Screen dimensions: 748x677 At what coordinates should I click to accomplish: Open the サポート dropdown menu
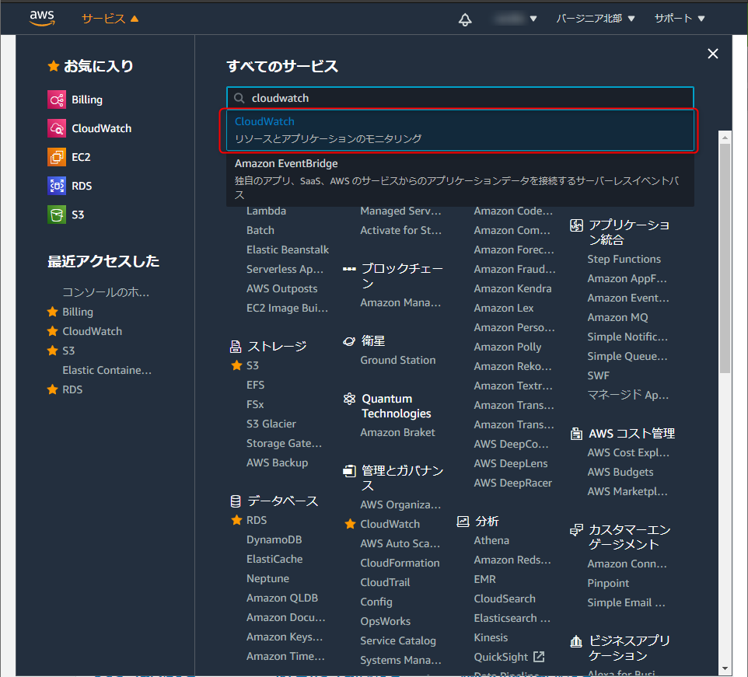680,19
